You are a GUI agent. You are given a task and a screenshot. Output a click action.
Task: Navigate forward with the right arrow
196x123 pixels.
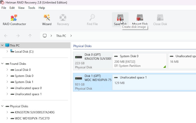pyautogui.click(x=18, y=36)
